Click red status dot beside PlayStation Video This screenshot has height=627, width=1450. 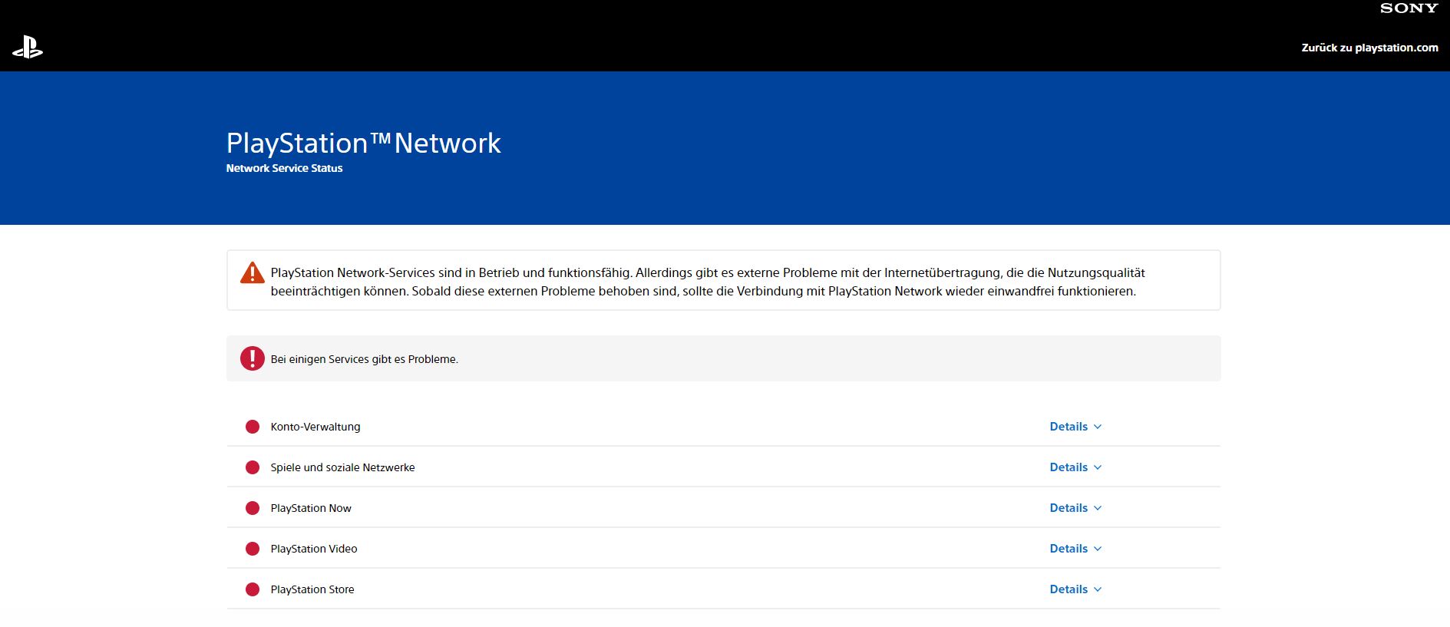click(252, 549)
